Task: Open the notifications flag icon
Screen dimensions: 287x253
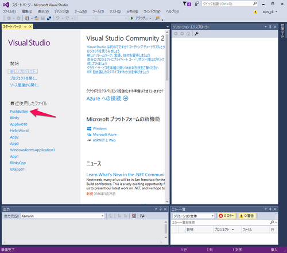Action: click(x=187, y=4)
